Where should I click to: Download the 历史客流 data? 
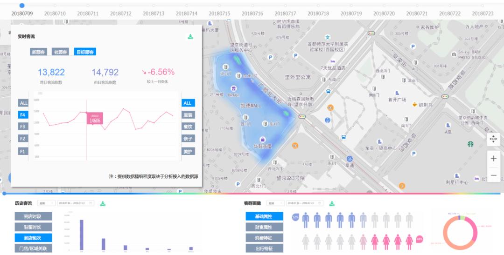point(103,203)
